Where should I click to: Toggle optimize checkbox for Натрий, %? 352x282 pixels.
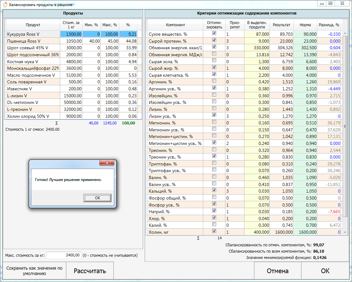coord(214,211)
